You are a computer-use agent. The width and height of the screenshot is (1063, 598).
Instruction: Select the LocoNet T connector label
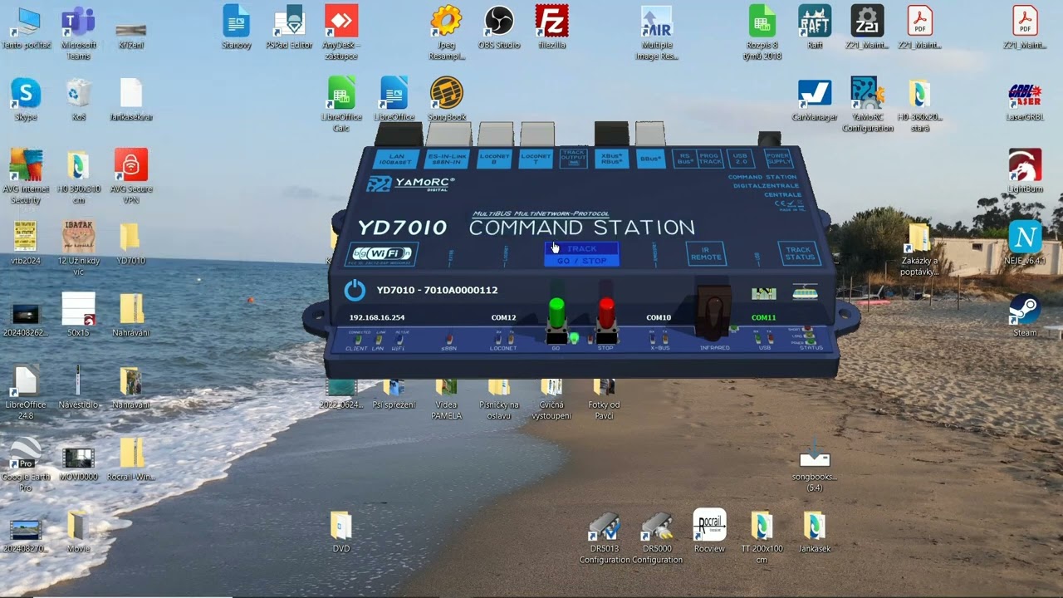(536, 159)
